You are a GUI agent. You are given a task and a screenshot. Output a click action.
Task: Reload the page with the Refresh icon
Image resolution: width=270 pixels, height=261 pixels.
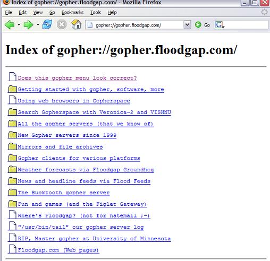(x=47, y=24)
